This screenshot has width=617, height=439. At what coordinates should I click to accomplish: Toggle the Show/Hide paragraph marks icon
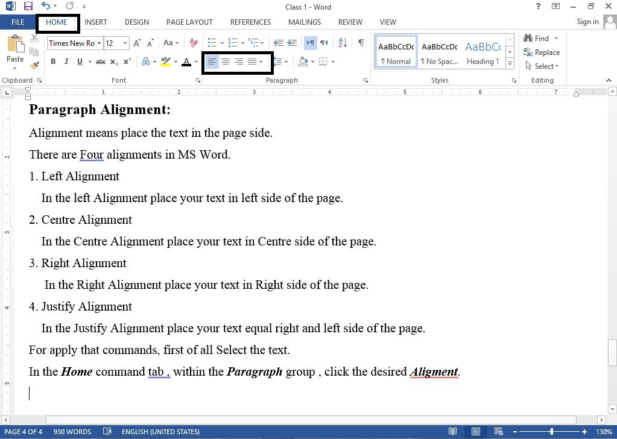point(360,43)
